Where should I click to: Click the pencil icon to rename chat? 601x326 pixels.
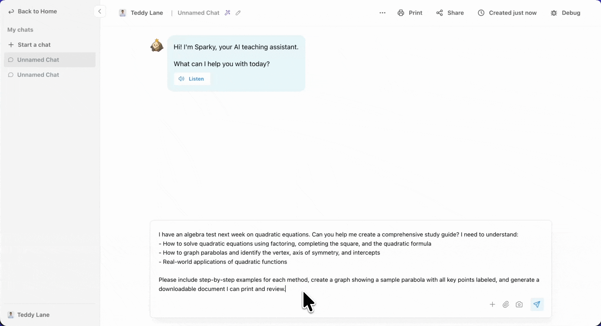(x=238, y=13)
